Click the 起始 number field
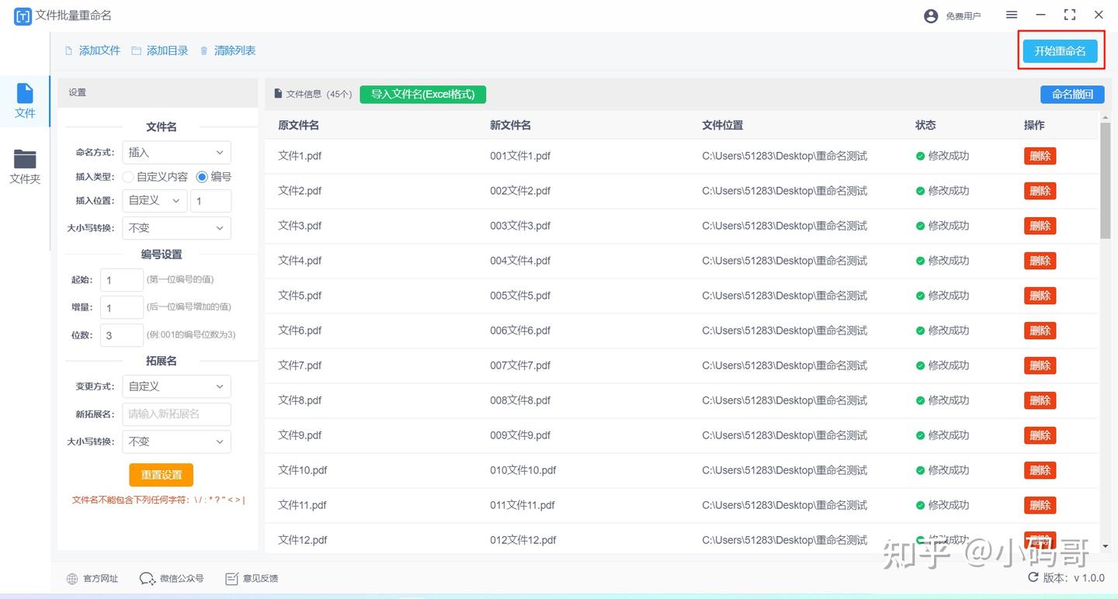Image resolution: width=1118 pixels, height=599 pixels. [122, 280]
